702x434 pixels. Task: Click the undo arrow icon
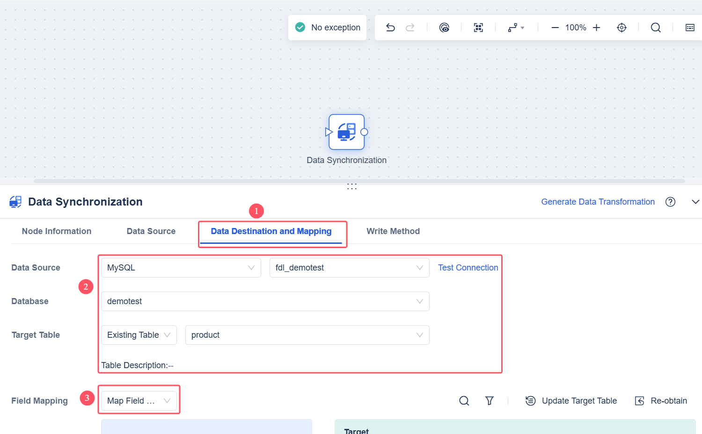(390, 28)
